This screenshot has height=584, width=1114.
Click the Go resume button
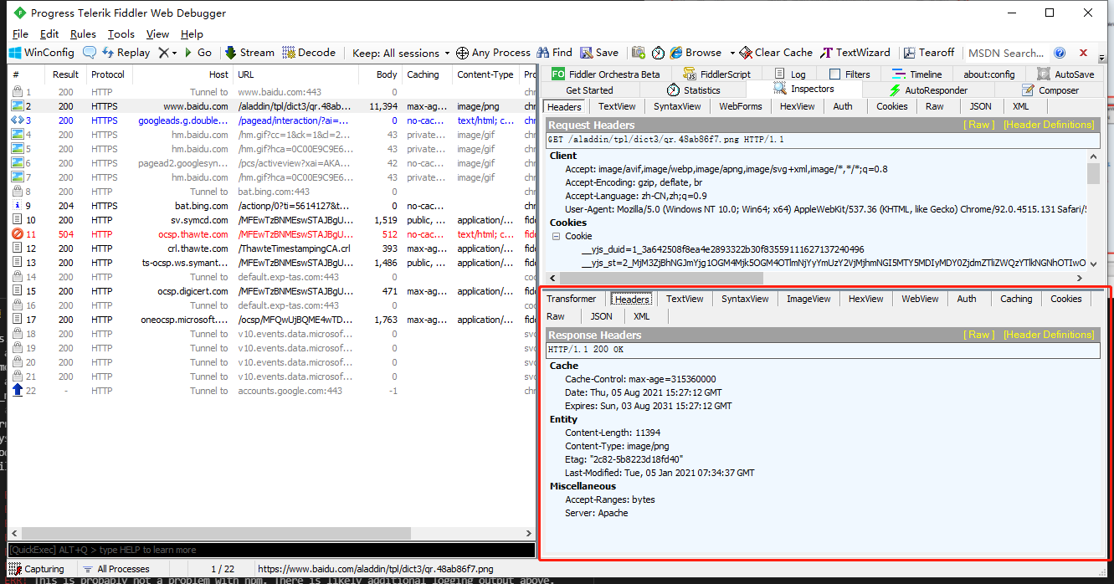click(198, 53)
